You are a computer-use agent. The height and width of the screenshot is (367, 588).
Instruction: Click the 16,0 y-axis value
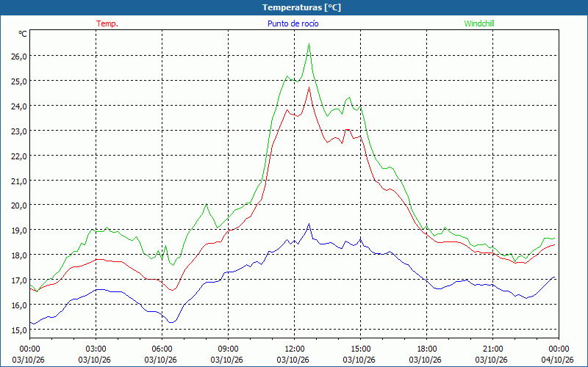tap(19, 305)
